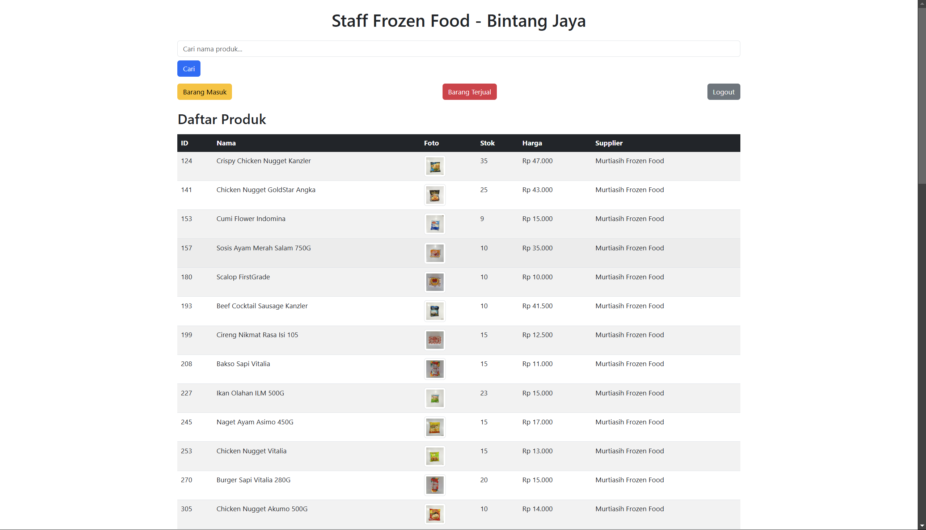Click the Scalop FirstGrade product image
Image resolution: width=926 pixels, height=530 pixels.
pos(435,282)
